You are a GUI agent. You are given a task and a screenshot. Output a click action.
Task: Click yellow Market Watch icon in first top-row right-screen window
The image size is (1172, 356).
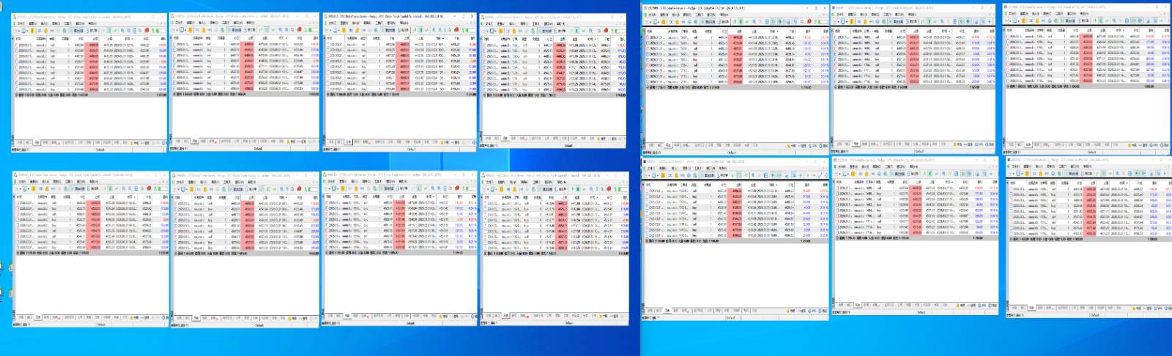pyautogui.click(x=664, y=22)
